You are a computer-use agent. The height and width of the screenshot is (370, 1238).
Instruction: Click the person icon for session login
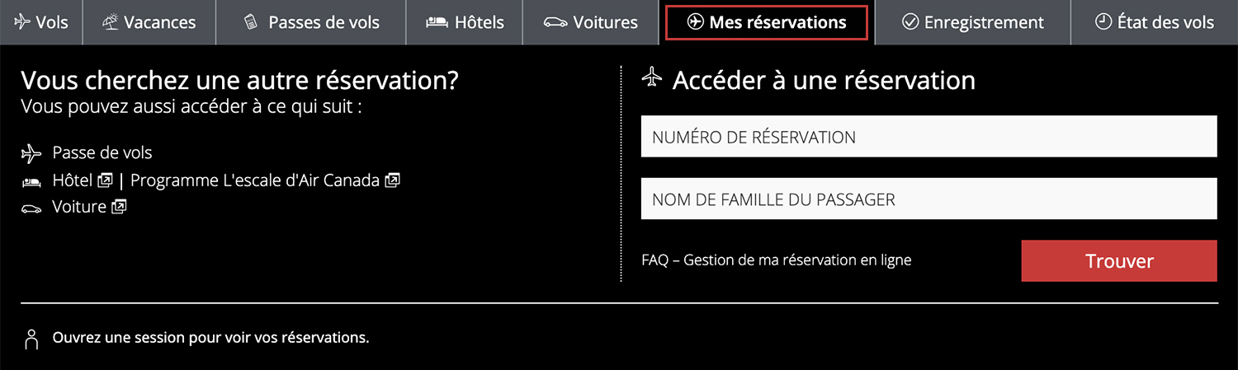32,338
